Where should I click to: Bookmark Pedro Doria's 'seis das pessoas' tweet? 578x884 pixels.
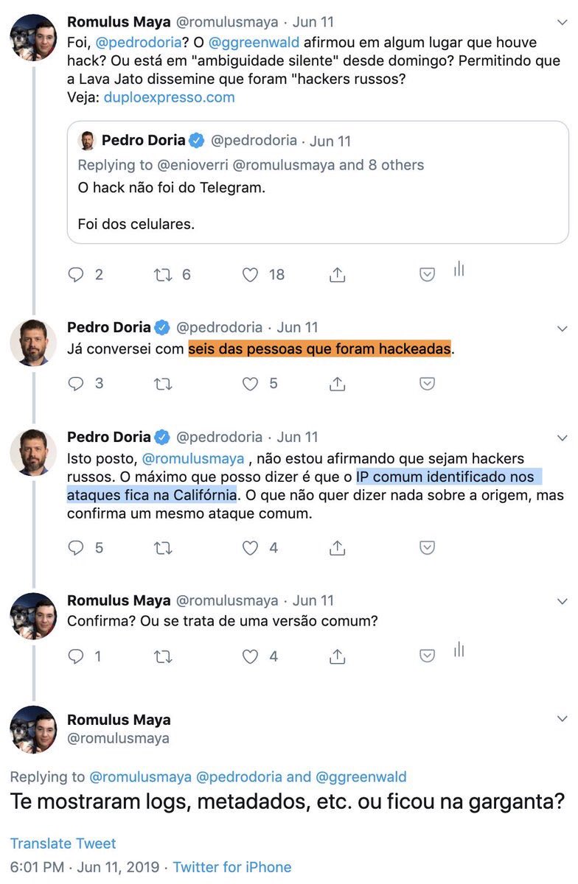426,383
